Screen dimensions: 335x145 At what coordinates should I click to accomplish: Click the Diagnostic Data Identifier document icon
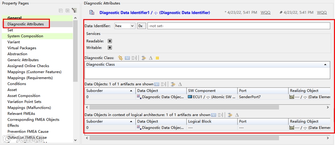(92, 13)
